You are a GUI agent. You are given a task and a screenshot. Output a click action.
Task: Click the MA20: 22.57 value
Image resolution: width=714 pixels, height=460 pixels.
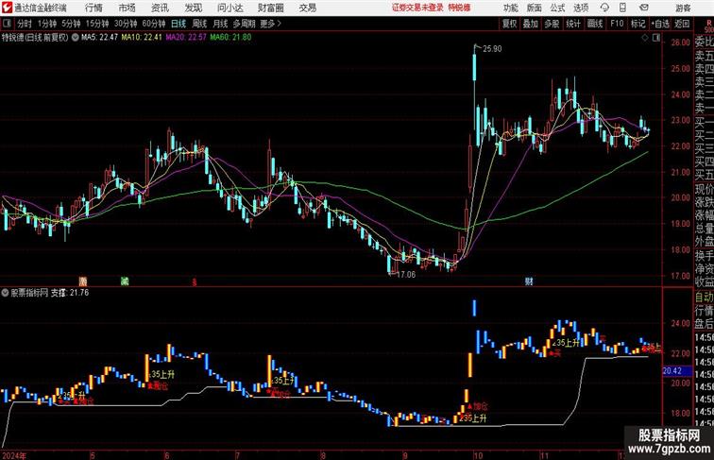click(x=186, y=38)
